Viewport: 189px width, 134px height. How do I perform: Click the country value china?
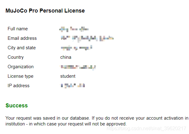(x=66, y=57)
